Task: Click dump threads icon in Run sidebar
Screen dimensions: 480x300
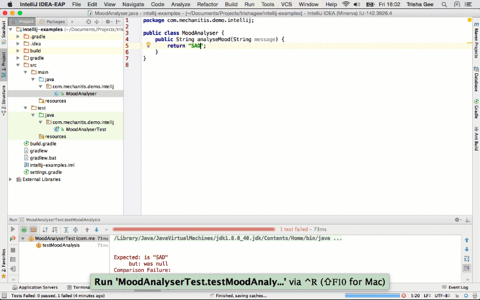Action: 13,259
